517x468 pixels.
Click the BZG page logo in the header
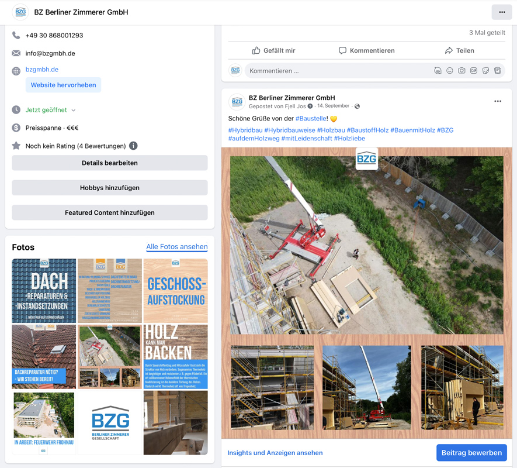20,12
